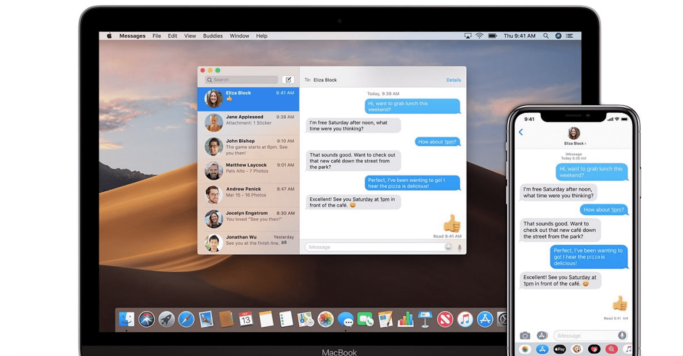683x356 pixels.
Task: Open the John Bishop conversation
Action: [248, 147]
